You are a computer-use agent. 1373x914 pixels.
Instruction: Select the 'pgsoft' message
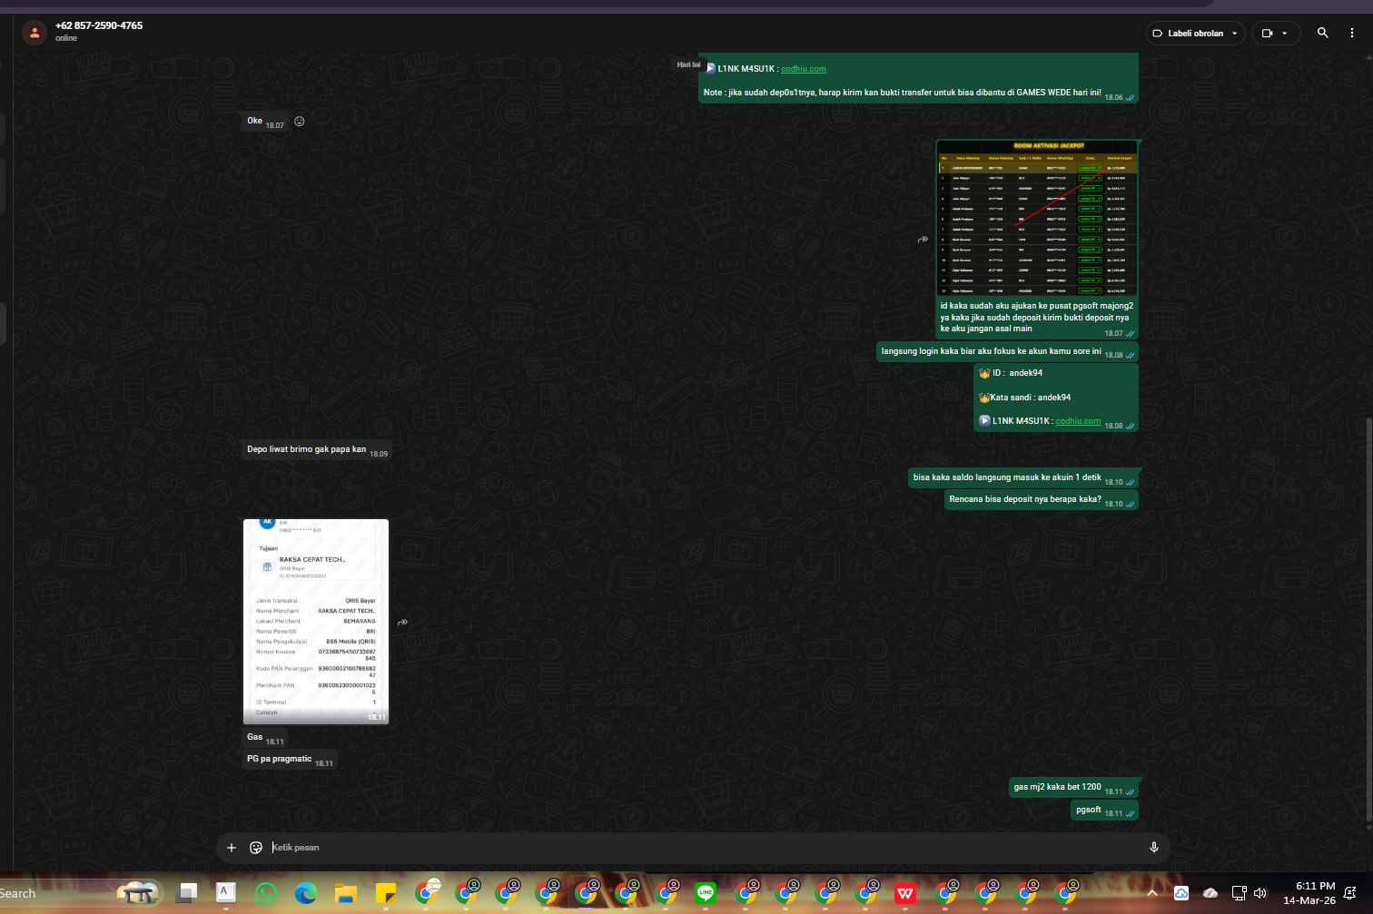[1104, 810]
